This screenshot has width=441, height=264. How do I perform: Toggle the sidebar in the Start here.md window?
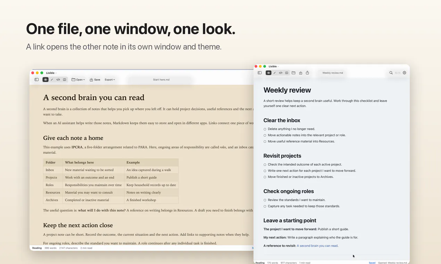(x=36, y=80)
